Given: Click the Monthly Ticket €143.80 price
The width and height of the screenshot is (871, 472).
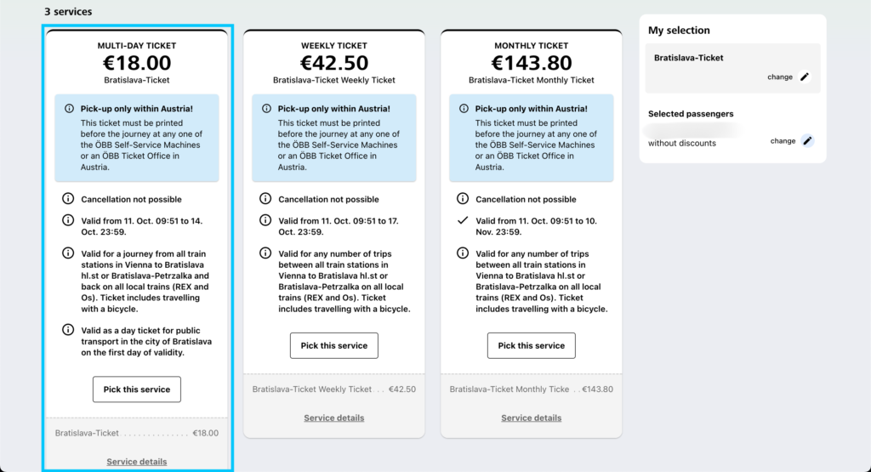Looking at the screenshot, I should (x=532, y=63).
